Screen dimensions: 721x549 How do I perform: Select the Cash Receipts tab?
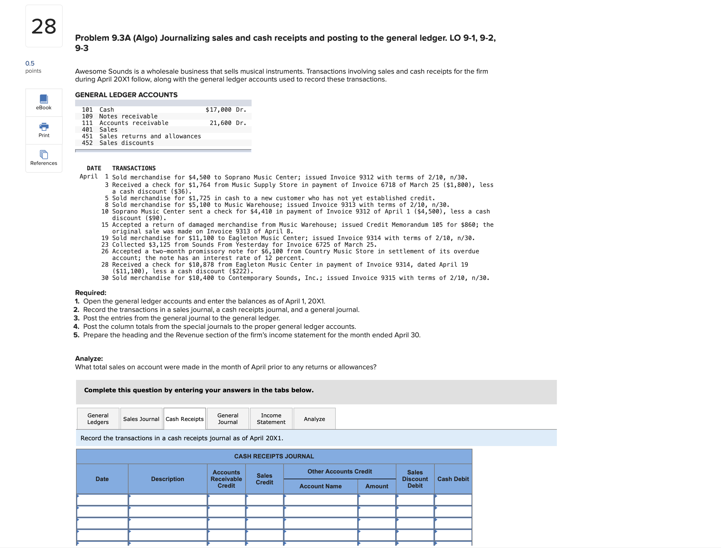[184, 419]
